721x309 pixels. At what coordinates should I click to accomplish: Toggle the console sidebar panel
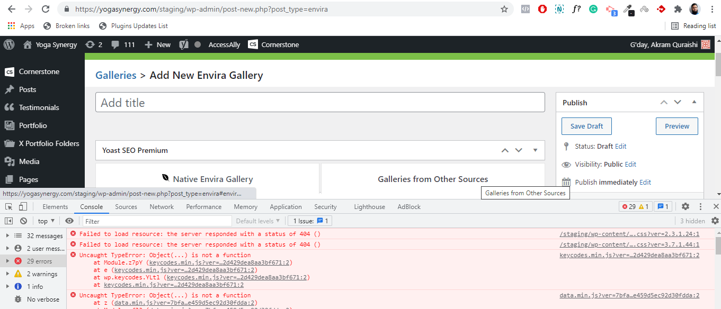[9, 221]
